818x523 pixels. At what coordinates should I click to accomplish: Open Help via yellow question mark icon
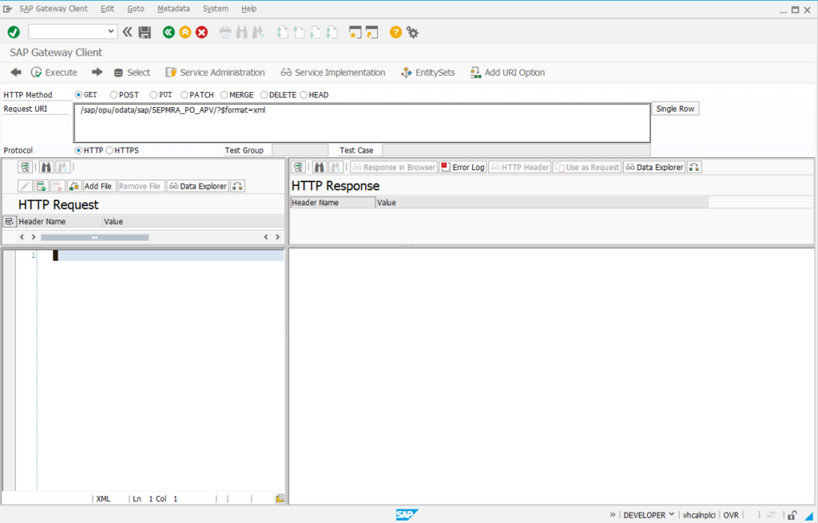tap(395, 32)
